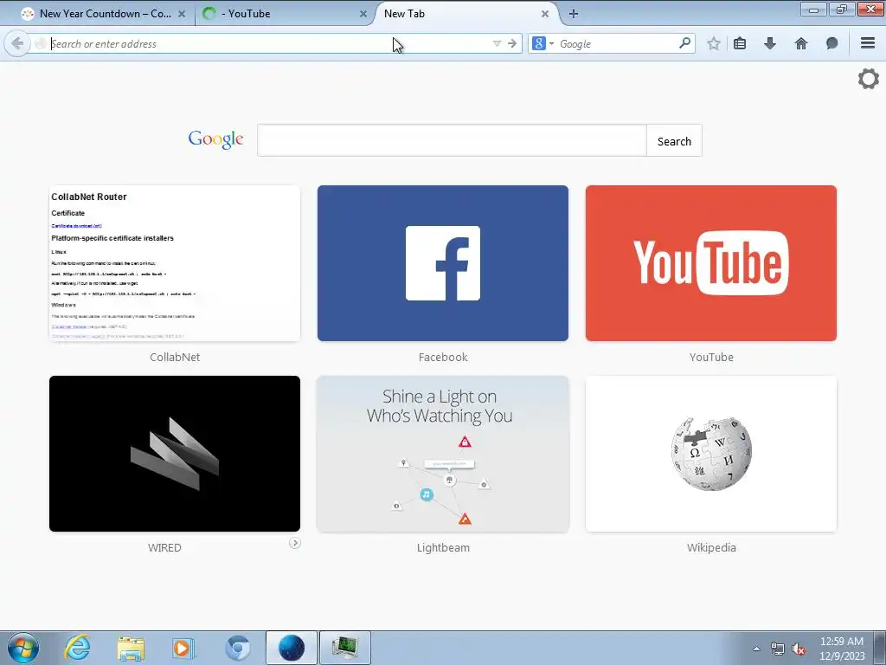Select the New Tab tab
Viewport: 886px width, 665px height.
pos(462,14)
